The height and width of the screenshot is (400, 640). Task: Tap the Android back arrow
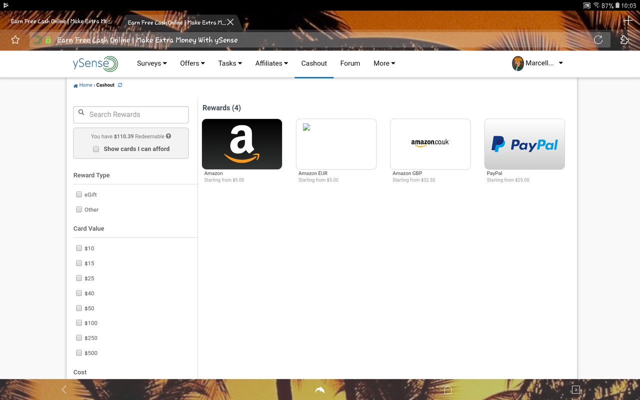pos(64,389)
